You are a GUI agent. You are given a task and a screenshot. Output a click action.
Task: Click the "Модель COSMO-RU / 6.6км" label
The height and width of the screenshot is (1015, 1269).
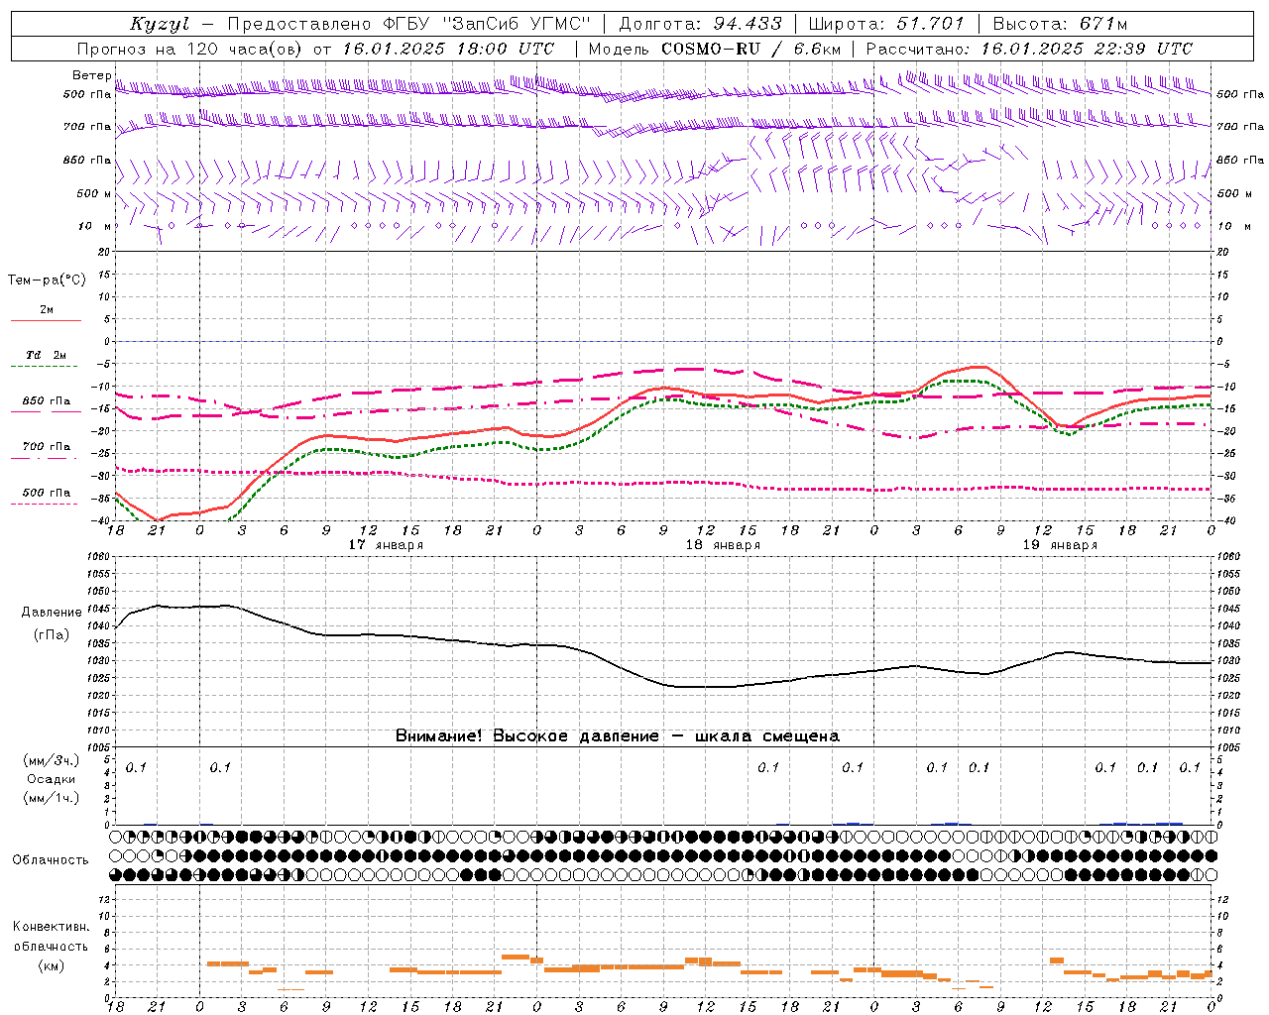pyautogui.click(x=714, y=49)
